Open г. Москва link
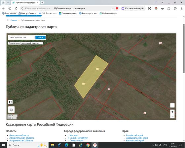This screenshot has height=148, width=185. (x=73, y=135)
